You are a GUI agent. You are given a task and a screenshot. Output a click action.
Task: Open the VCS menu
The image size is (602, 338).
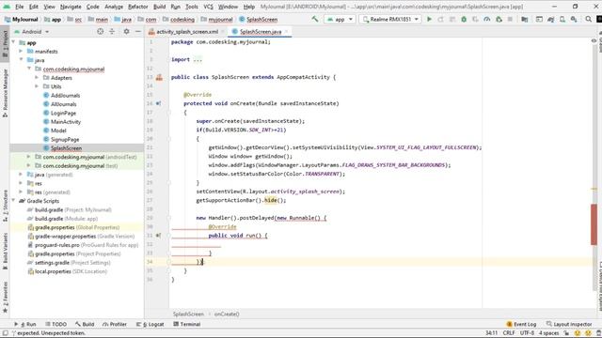pos(208,7)
